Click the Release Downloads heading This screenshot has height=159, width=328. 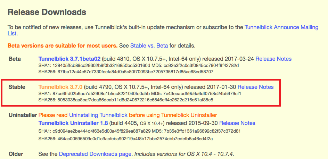coord(47,12)
